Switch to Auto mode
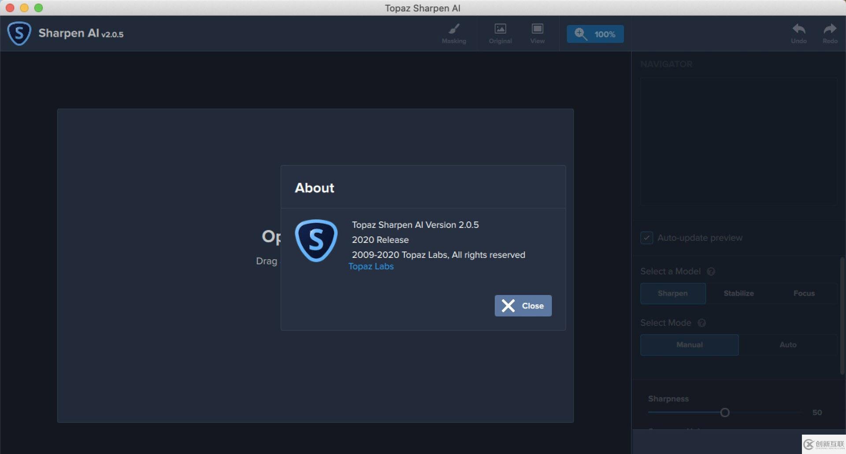The height and width of the screenshot is (454, 846). point(788,345)
